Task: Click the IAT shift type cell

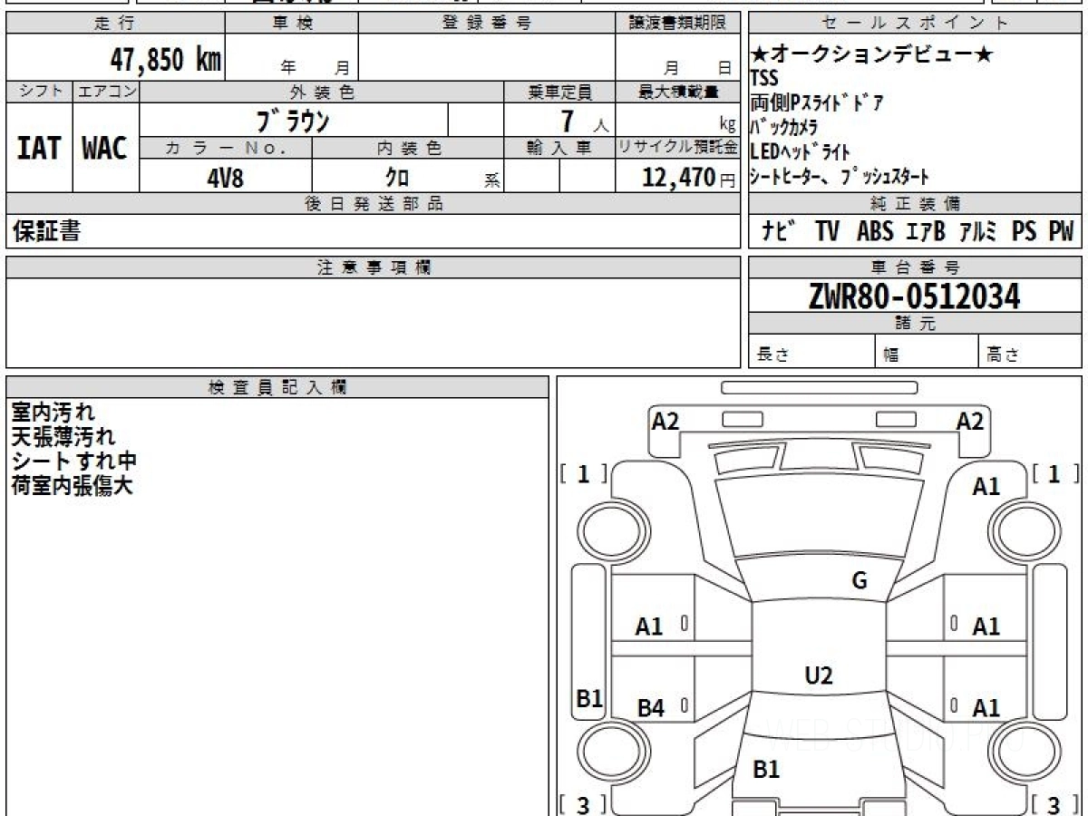Action: 39,149
